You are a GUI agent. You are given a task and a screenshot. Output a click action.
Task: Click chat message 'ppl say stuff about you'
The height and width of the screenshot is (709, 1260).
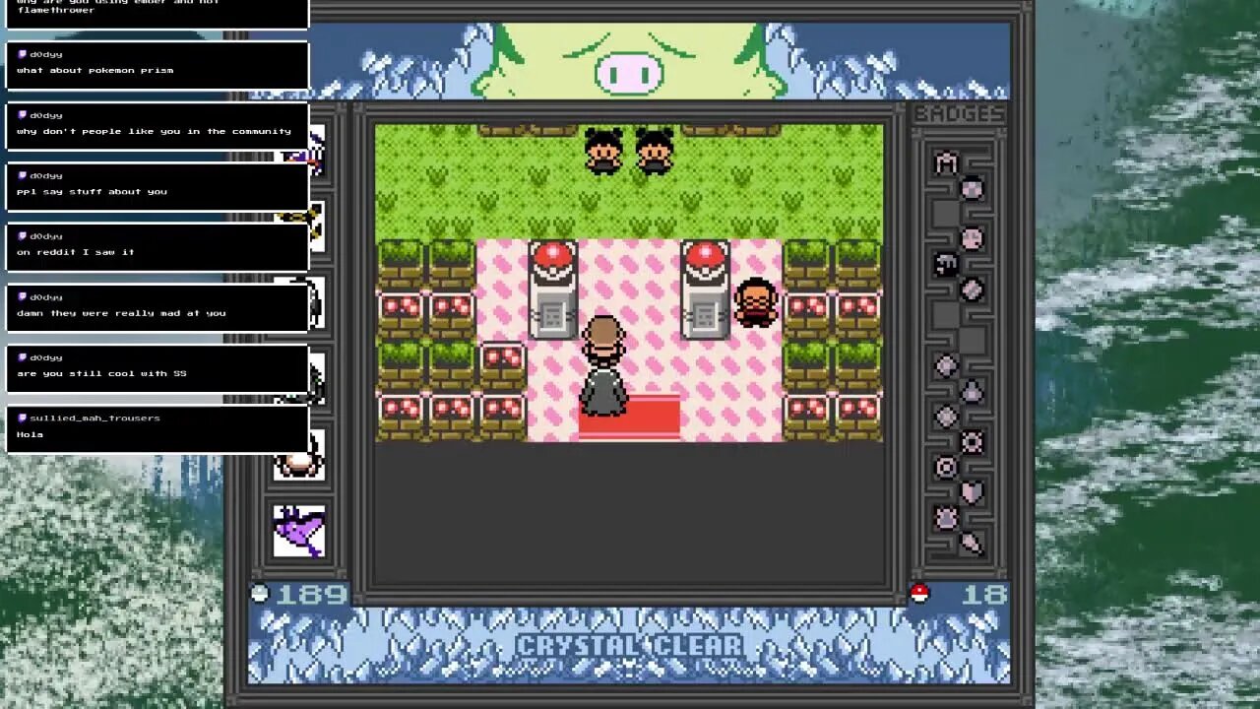[x=92, y=192]
